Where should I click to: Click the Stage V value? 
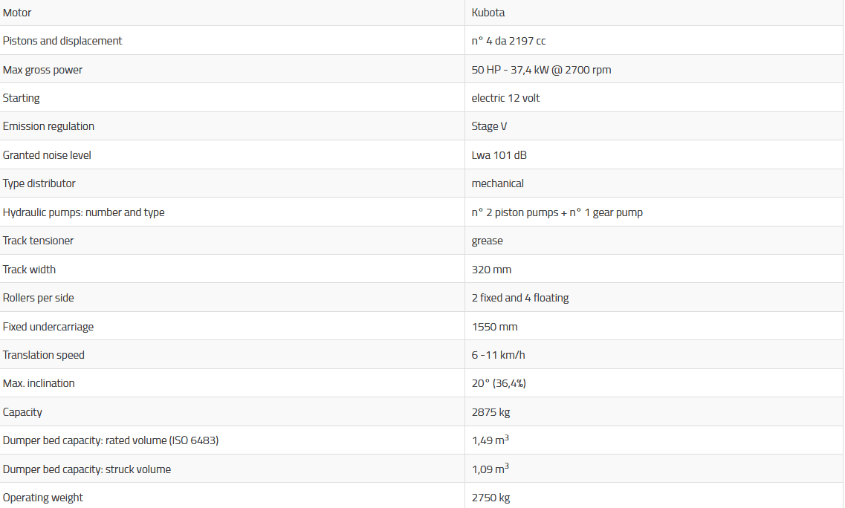pos(489,126)
